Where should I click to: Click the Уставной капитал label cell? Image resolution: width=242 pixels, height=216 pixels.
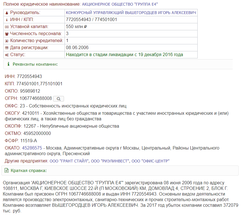pyautogui.click(x=34, y=27)
